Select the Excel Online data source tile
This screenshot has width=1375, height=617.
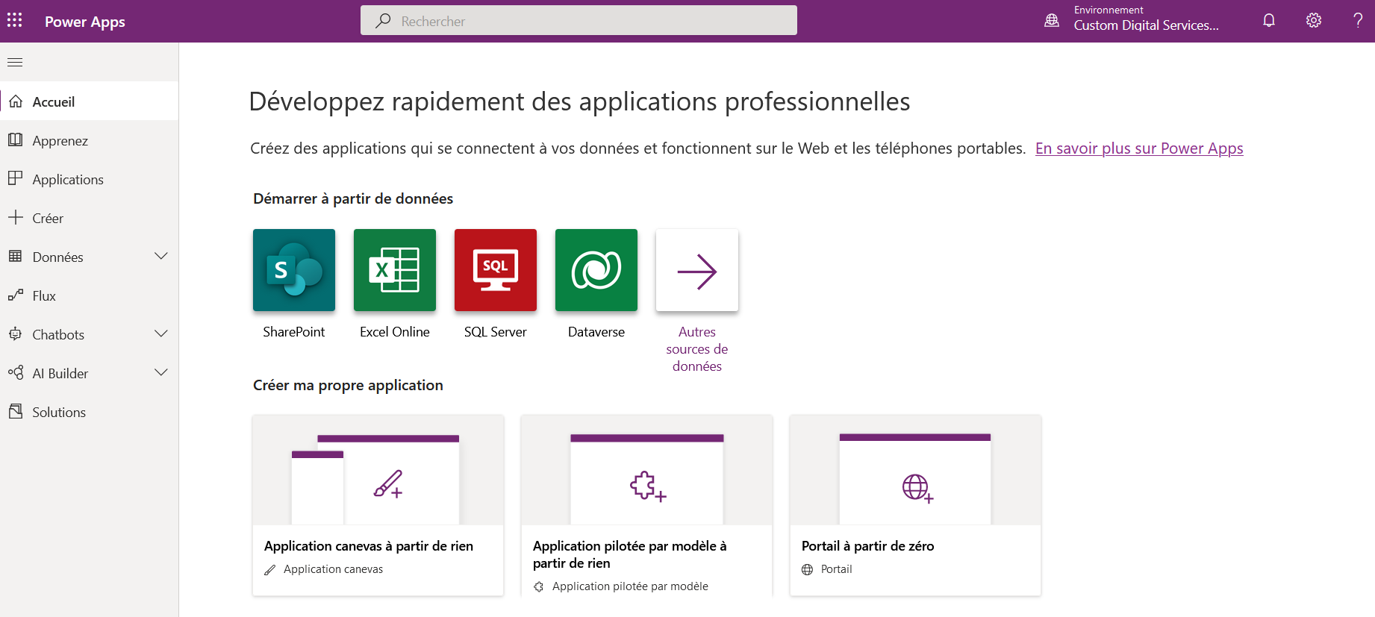(x=395, y=270)
